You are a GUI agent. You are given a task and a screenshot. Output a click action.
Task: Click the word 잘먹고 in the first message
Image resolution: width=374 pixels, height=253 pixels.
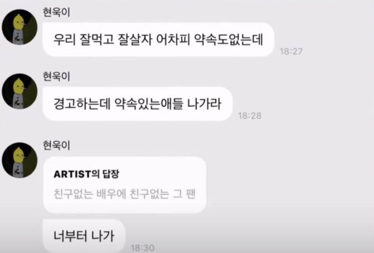(96, 39)
